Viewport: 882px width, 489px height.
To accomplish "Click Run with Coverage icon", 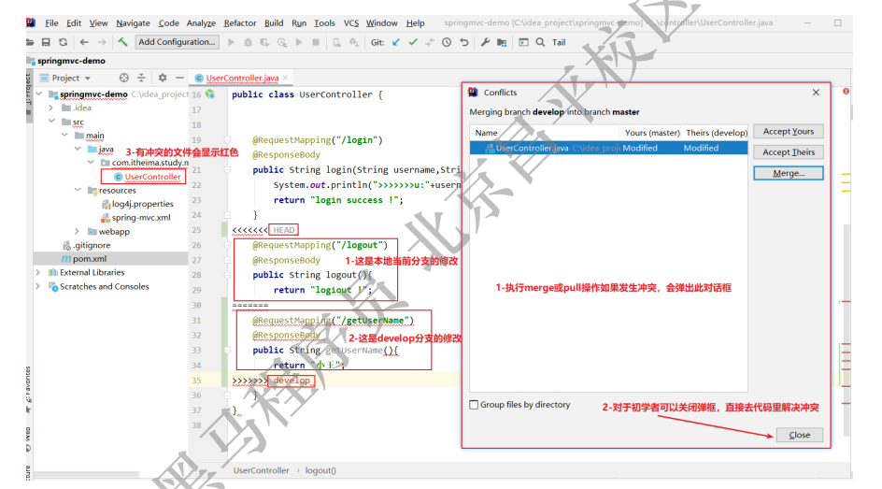I will (x=264, y=42).
